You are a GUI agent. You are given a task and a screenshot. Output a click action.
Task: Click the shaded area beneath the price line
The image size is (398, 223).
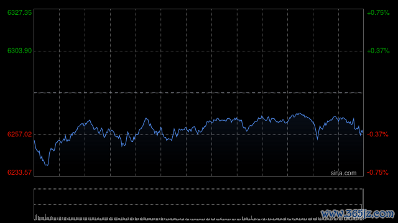point(199,154)
